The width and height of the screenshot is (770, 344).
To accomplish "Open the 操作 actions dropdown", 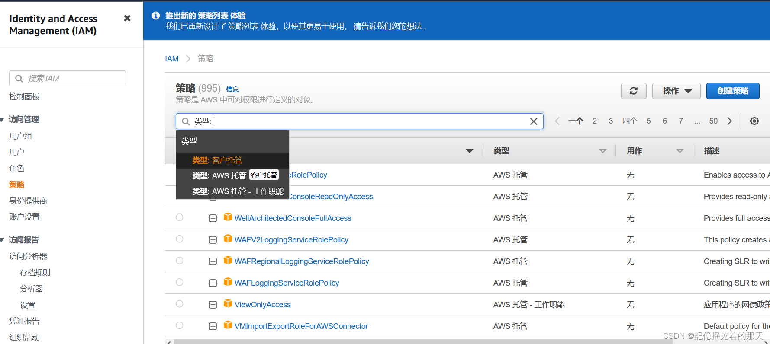I will (677, 91).
